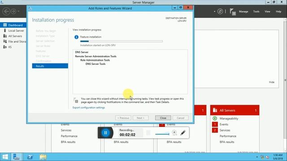Open Events under All Servers tile
Viewport: 287px width, 161px height.
(224, 124)
